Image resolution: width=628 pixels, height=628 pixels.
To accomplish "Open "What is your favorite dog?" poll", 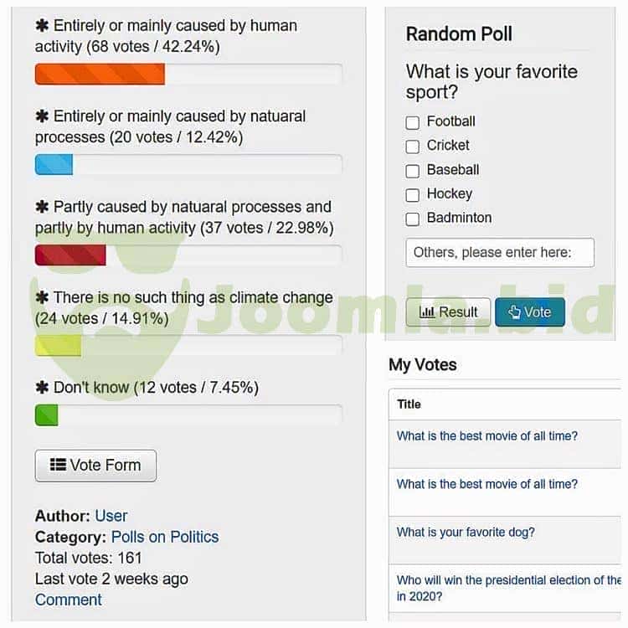I will (x=466, y=533).
